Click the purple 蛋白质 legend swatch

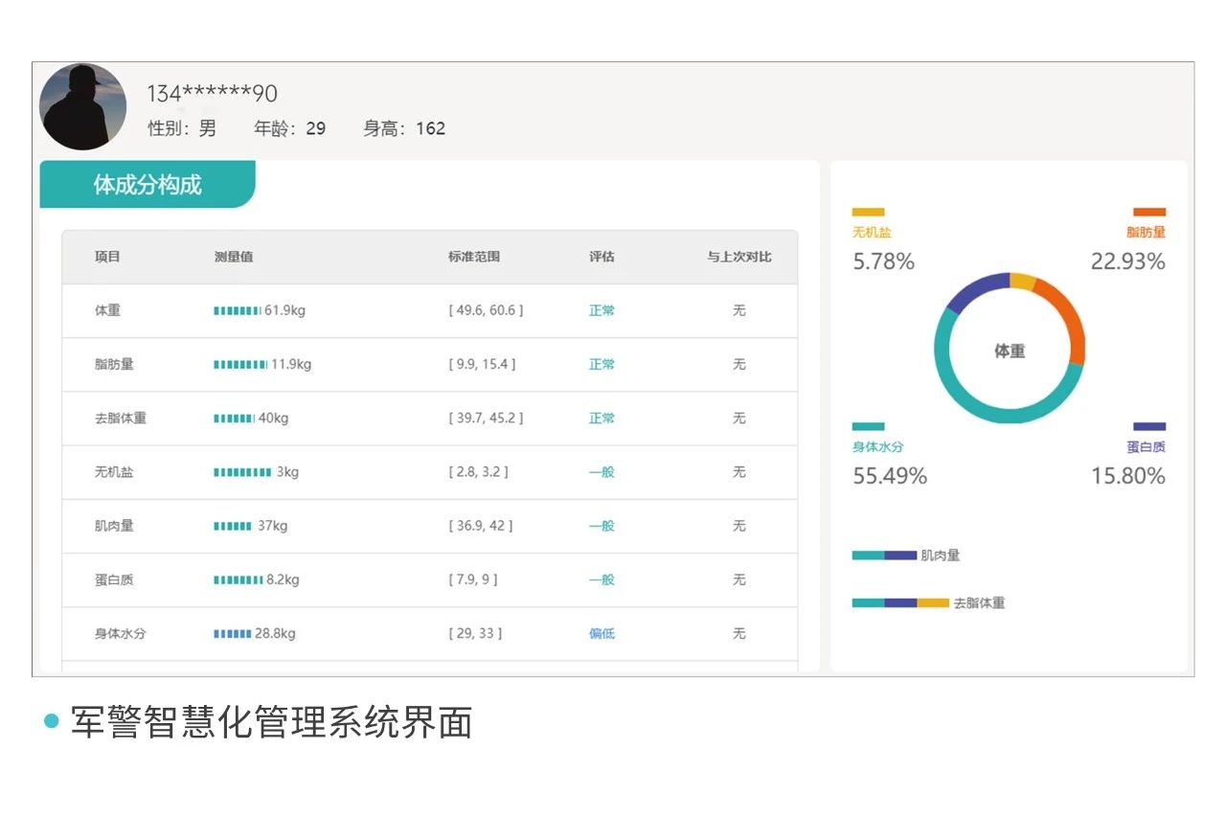(x=1149, y=427)
